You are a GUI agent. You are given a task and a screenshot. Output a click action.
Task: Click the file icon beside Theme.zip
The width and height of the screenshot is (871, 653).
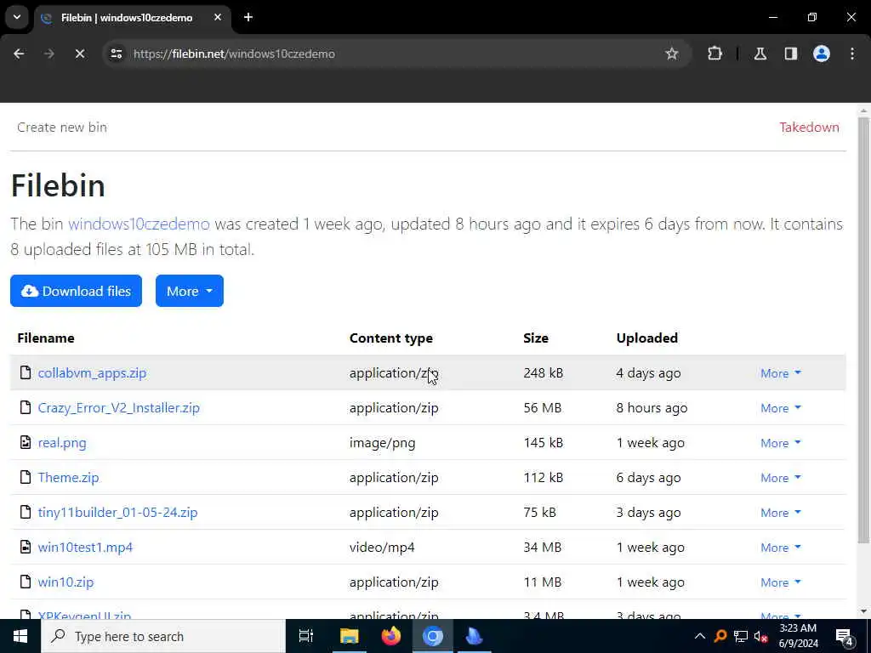pos(25,477)
